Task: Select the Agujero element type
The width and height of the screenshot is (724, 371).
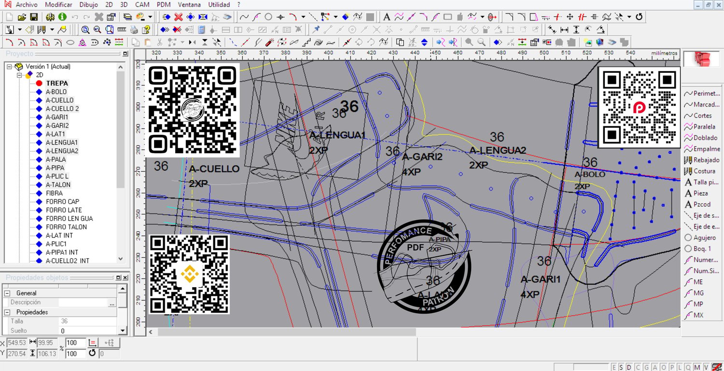Action: pyautogui.click(x=700, y=238)
